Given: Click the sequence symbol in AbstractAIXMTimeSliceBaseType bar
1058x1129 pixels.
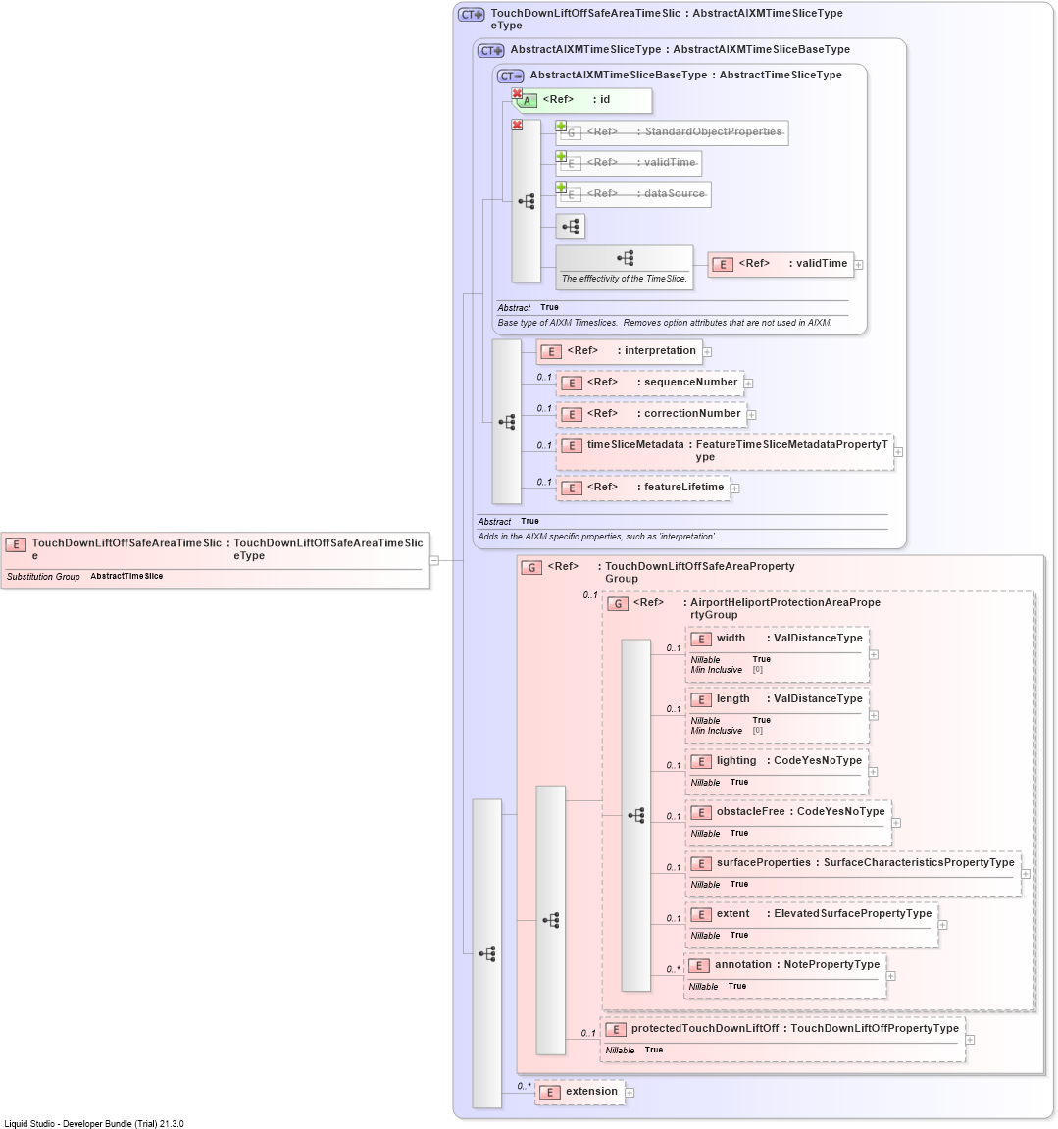Looking at the screenshot, I should pos(527,202).
